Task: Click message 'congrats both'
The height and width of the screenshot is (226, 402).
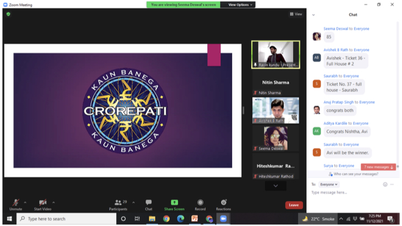Action: coord(339,110)
